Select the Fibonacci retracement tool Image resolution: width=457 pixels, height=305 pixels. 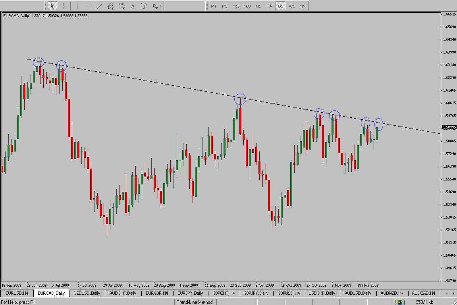[x=121, y=6]
